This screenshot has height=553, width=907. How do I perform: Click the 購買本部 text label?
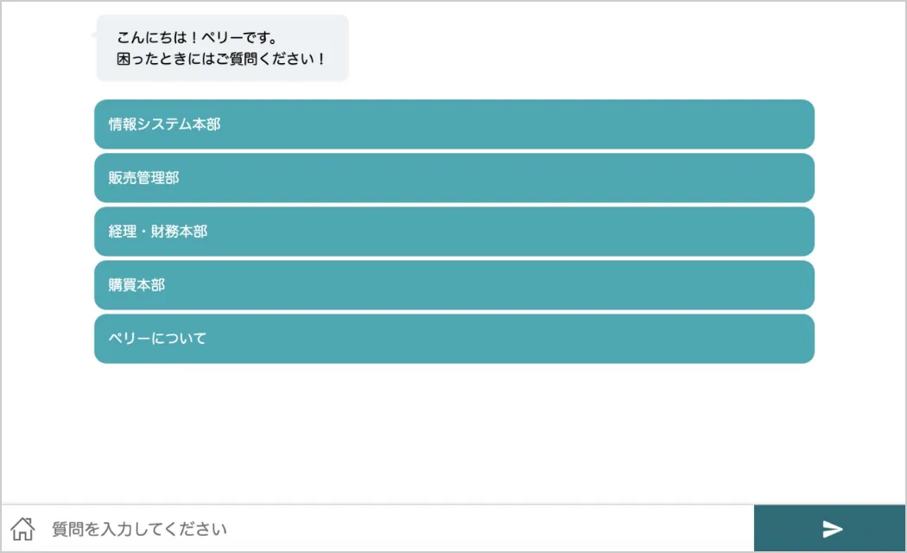pyautogui.click(x=136, y=285)
